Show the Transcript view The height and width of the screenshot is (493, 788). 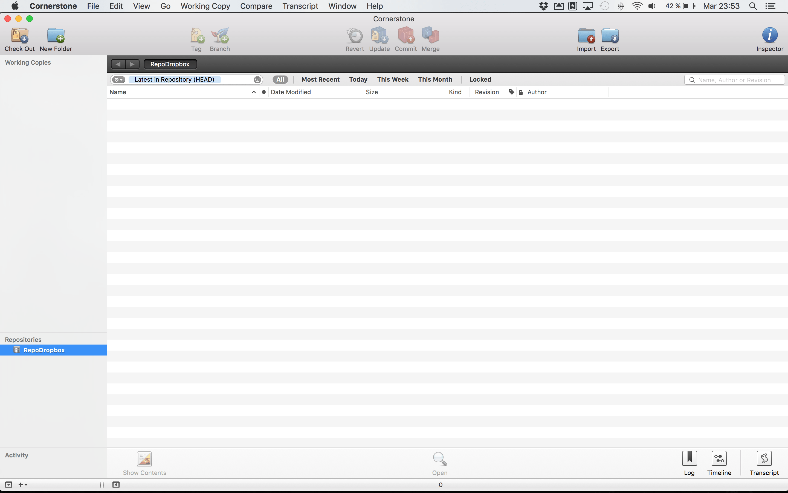764,458
